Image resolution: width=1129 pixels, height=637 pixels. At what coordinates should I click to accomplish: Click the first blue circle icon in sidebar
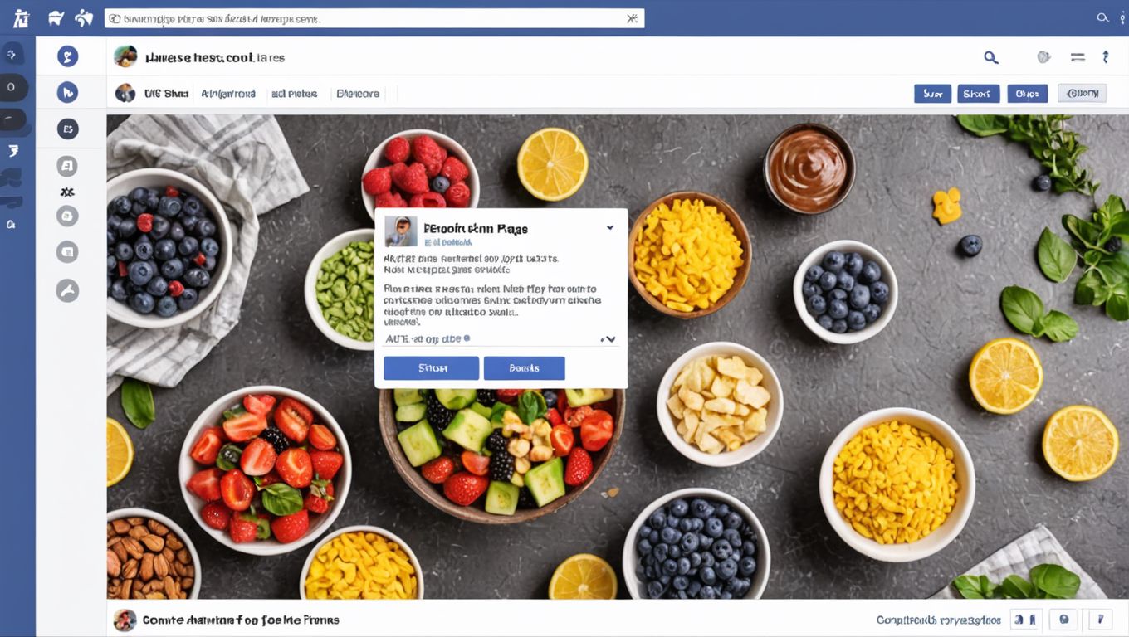click(67, 56)
